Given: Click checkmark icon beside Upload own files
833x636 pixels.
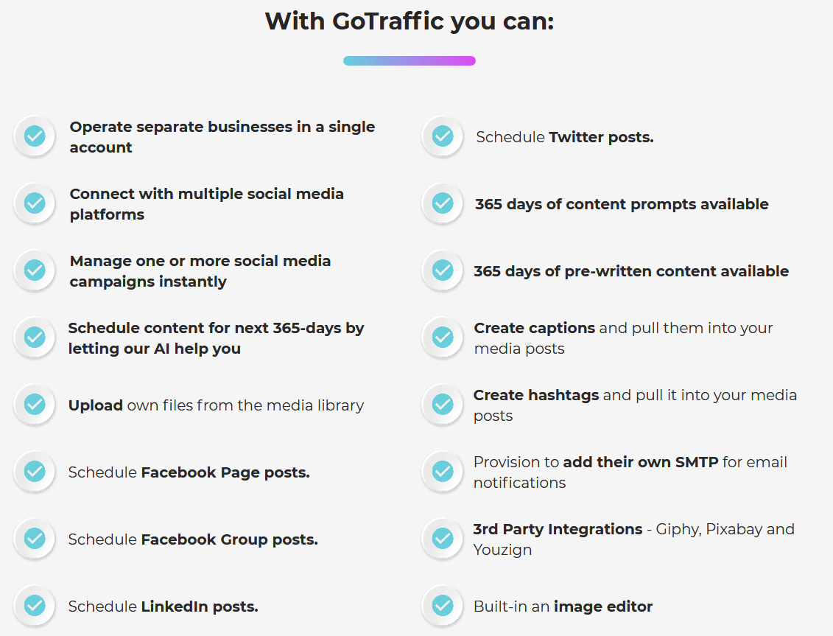Looking at the screenshot, I should click(35, 405).
